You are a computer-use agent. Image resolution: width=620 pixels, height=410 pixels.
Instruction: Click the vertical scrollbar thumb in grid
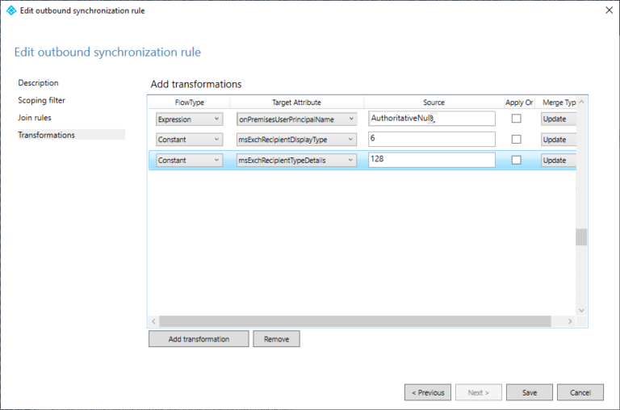coord(581,236)
